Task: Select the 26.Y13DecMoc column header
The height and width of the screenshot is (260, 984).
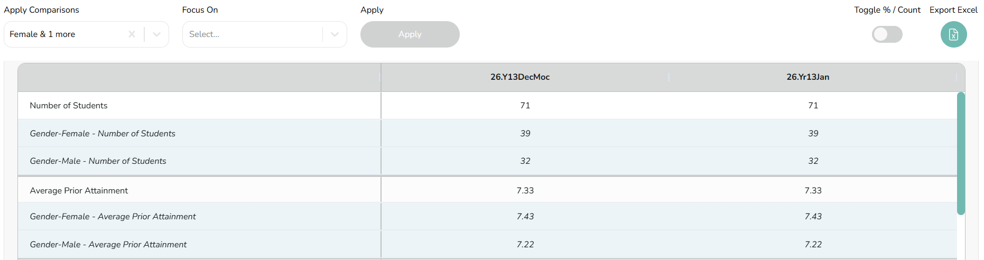Action: pos(520,77)
